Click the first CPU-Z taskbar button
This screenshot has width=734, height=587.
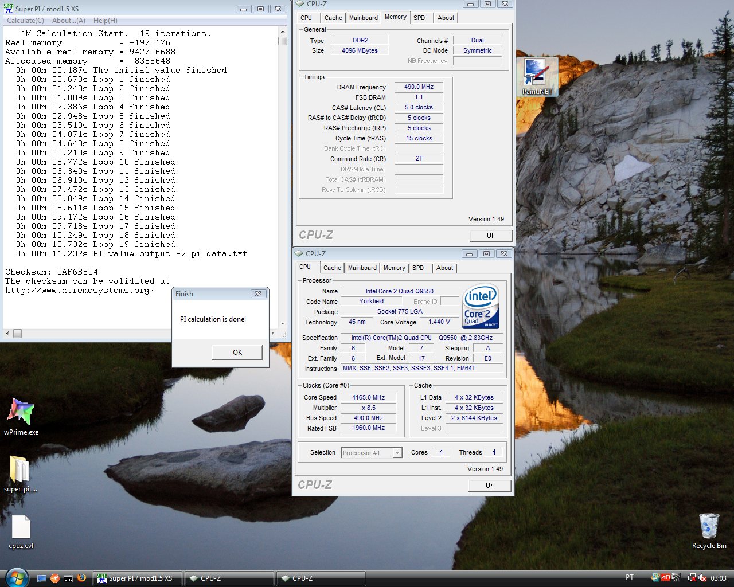pyautogui.click(x=230, y=578)
